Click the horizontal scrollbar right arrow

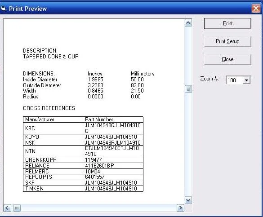click(x=180, y=208)
